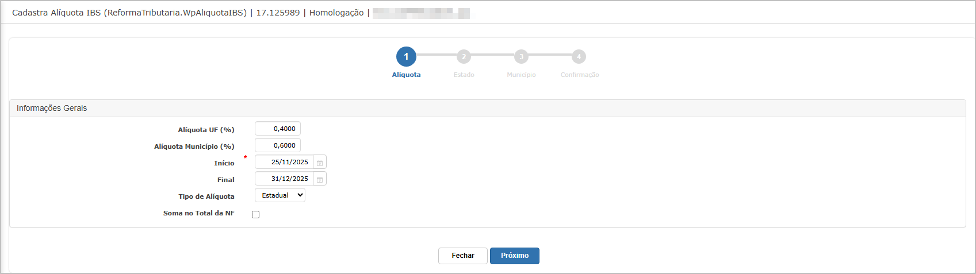Select the Alíquota step label
Image resolution: width=976 pixels, height=274 pixels.
pyautogui.click(x=406, y=75)
